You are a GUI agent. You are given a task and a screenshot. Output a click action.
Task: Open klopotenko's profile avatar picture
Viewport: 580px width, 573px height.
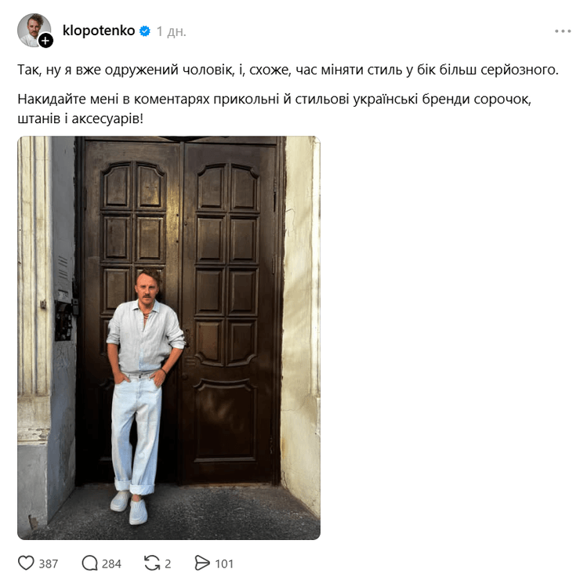pyautogui.click(x=34, y=30)
